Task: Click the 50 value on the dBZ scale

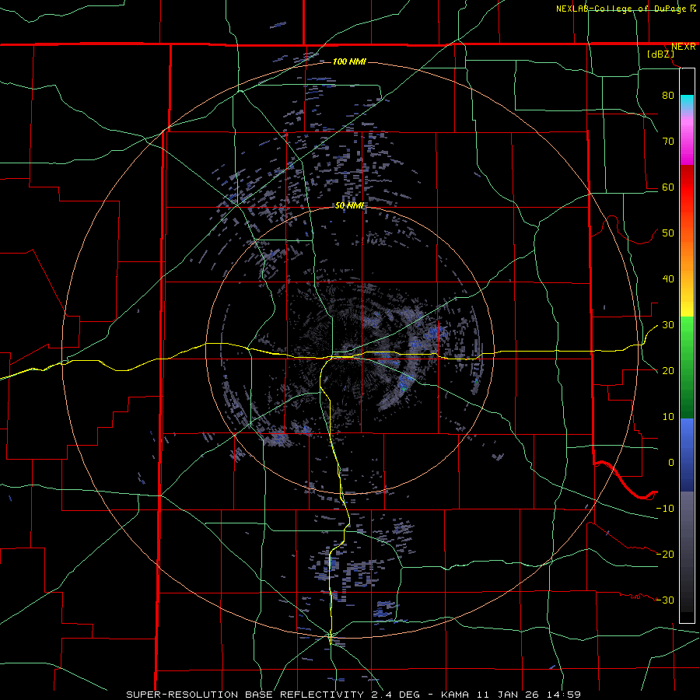Action: 668,233
